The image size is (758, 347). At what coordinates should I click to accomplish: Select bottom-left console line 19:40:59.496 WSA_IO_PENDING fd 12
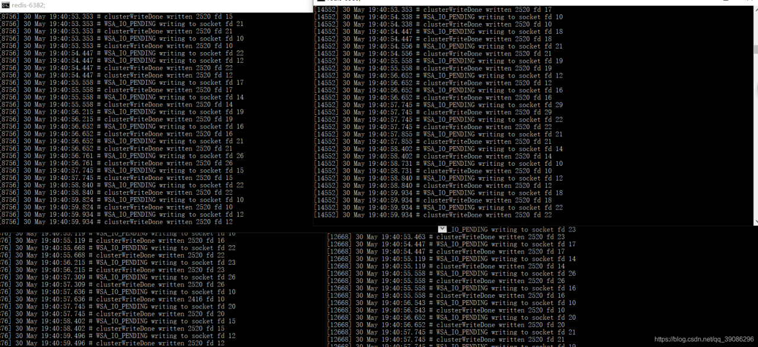coord(118,336)
